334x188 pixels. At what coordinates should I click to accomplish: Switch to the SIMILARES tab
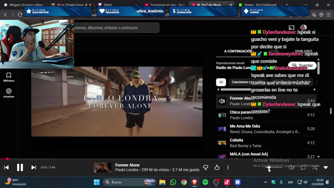click(x=303, y=51)
